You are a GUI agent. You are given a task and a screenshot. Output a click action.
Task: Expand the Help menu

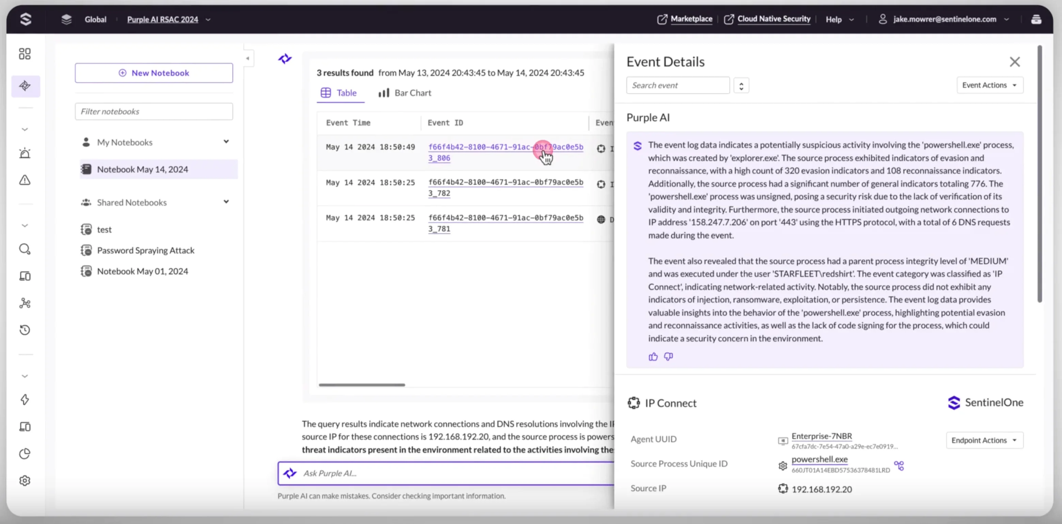839,19
